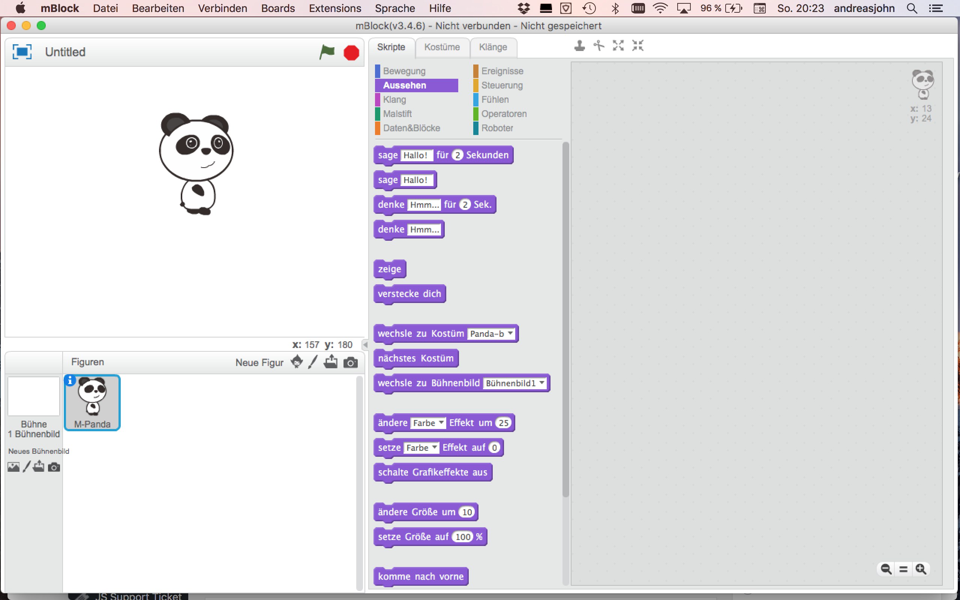Select the cut scissors tool
960x600 pixels.
coord(598,46)
